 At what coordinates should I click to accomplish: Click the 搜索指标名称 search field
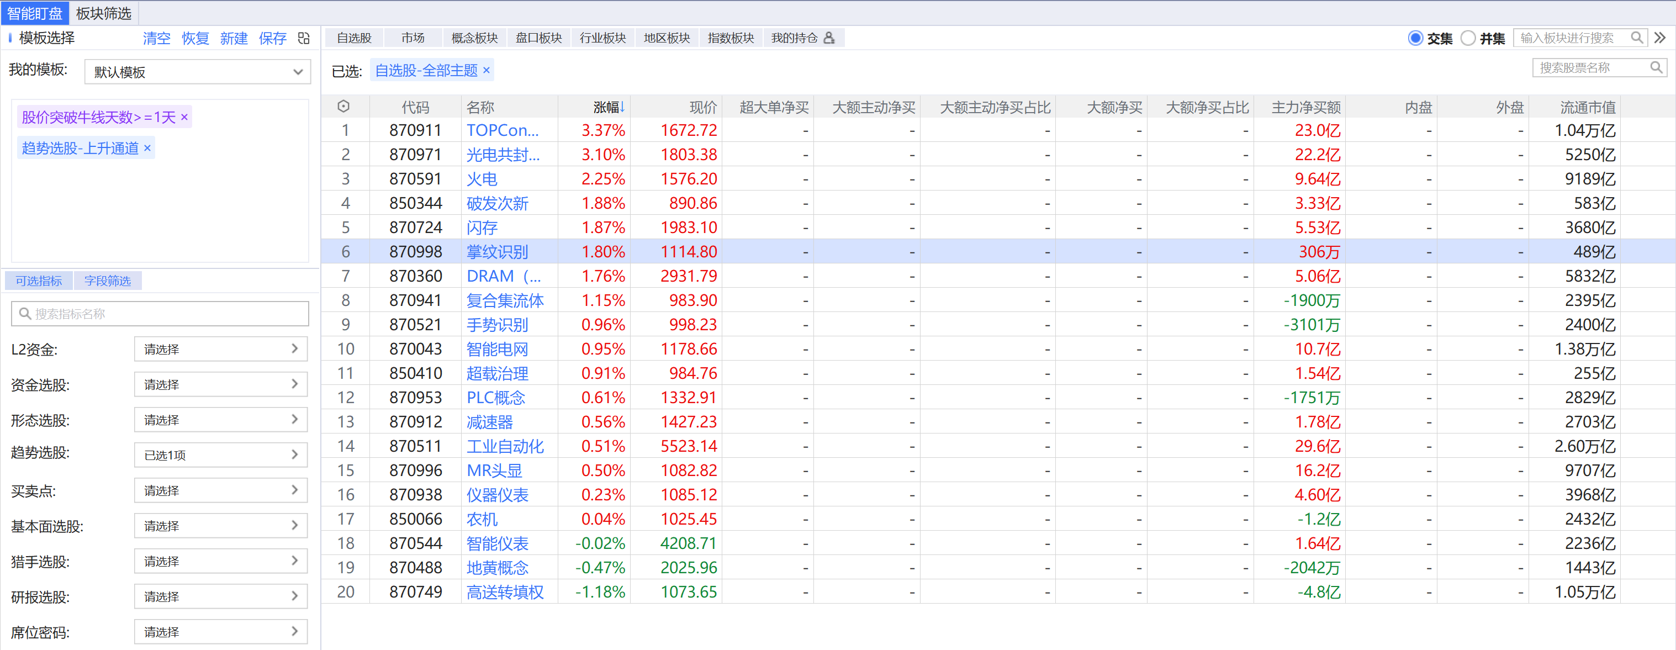(x=160, y=314)
